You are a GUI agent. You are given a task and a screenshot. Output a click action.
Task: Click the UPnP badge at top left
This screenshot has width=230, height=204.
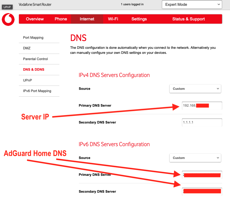coord(7,7)
